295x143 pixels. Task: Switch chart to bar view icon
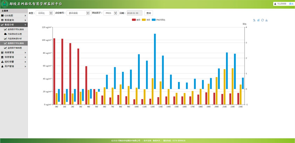coord(258,20)
